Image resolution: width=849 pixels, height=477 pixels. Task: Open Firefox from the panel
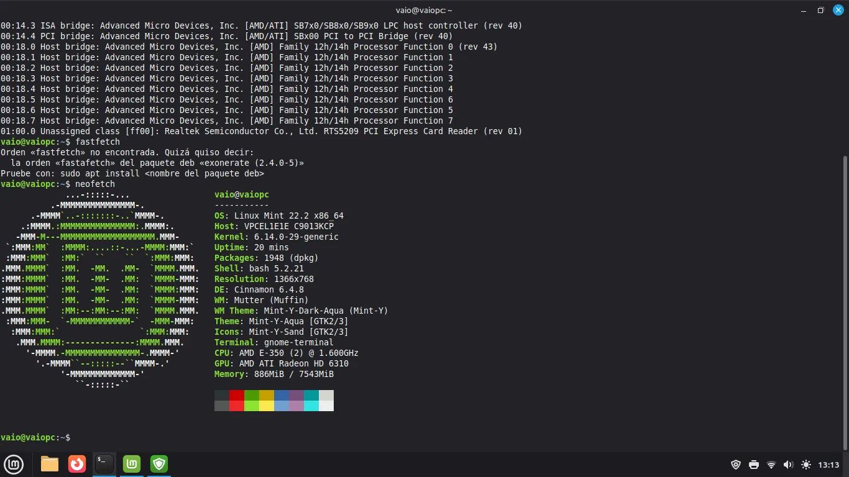point(77,464)
